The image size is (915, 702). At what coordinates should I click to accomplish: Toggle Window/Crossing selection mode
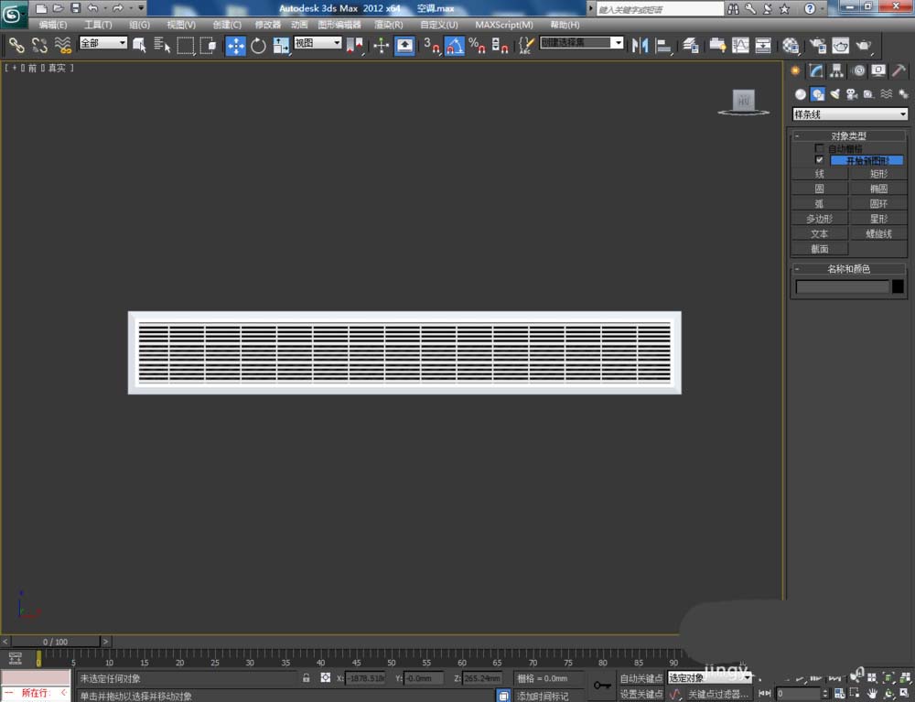click(x=209, y=45)
